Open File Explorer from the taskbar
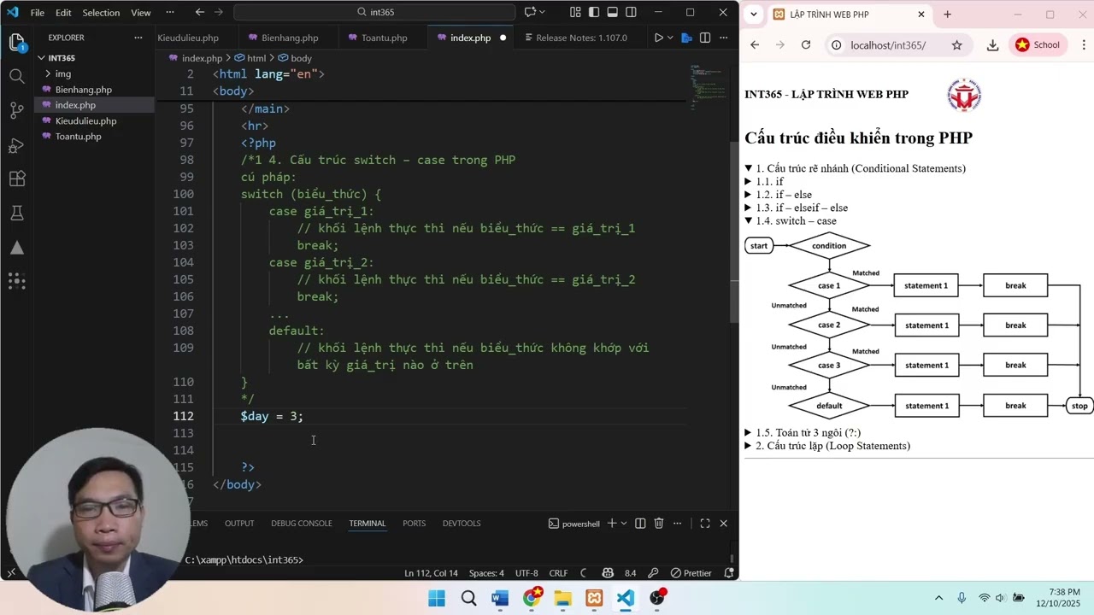 coord(562,598)
